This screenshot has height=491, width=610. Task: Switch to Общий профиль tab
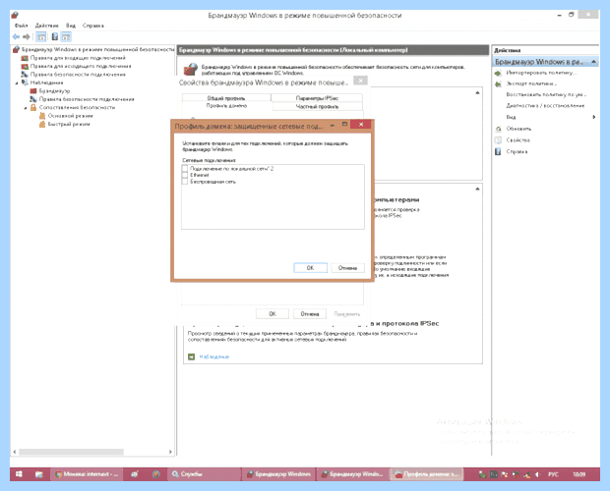coord(226,98)
